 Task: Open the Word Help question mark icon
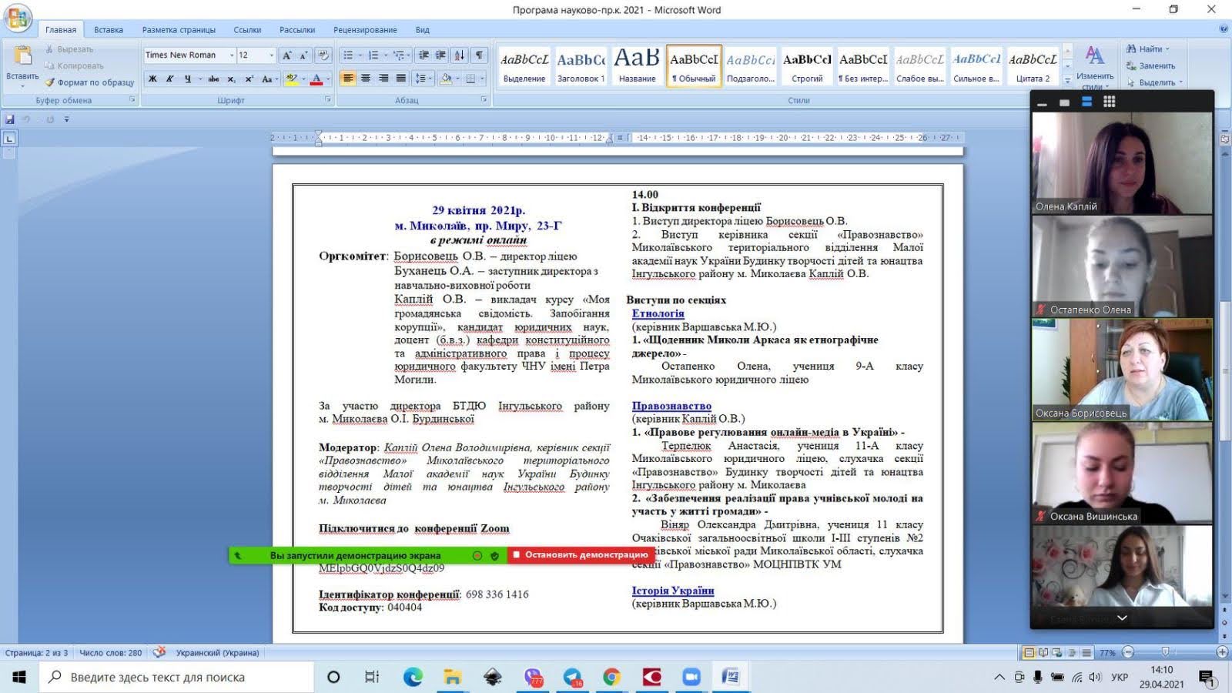click(1224, 29)
